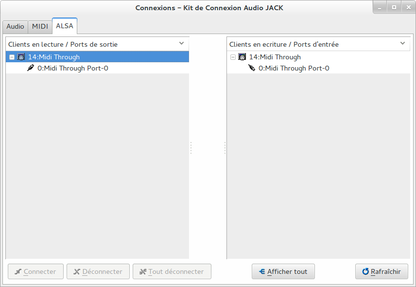The width and height of the screenshot is (416, 287).
Task: Collapse the 14:Midi Through output client
Action: coord(12,57)
